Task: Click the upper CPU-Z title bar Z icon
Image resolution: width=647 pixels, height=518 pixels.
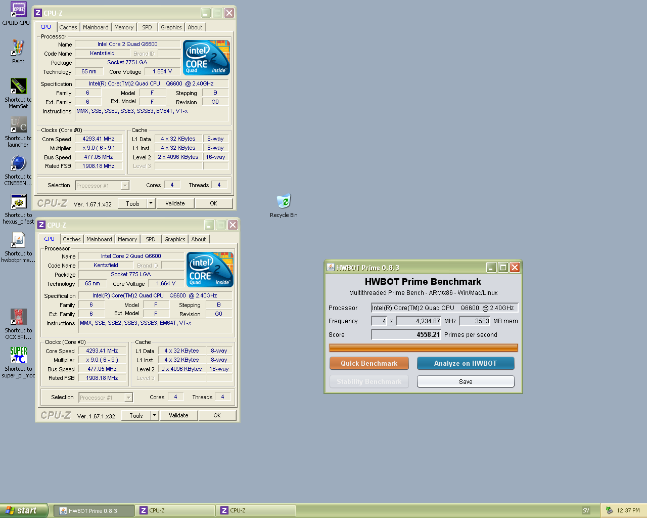Action: pos(38,13)
